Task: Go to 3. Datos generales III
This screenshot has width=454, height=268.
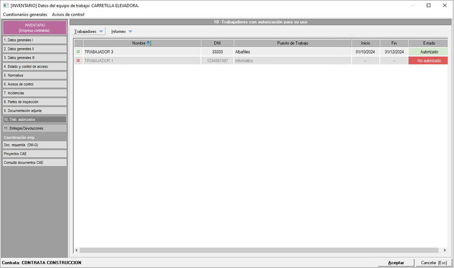Action: 35,58
